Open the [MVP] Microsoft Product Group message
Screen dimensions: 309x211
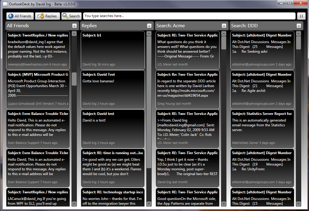[38, 89]
